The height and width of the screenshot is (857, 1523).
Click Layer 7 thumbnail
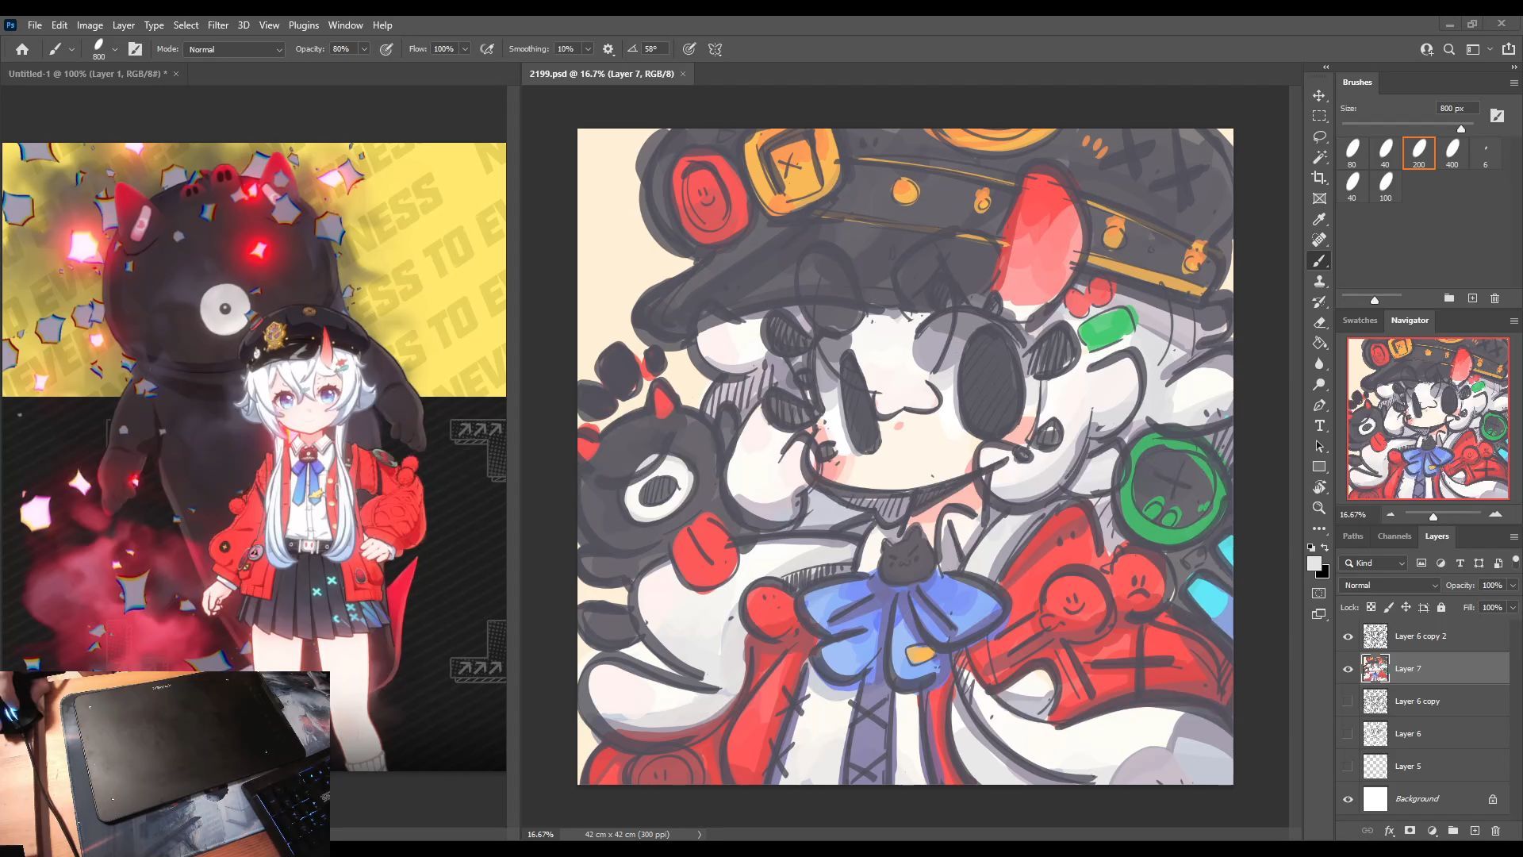click(1375, 669)
